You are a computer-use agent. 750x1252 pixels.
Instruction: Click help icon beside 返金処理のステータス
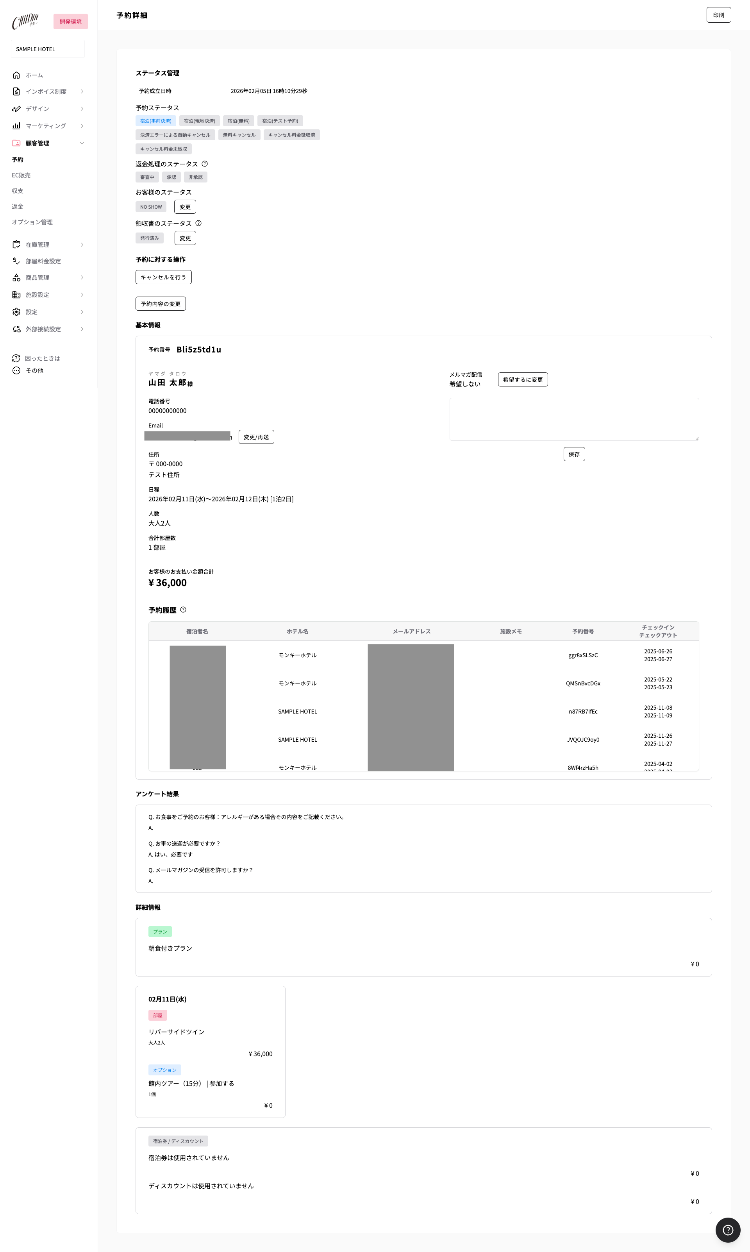click(205, 164)
